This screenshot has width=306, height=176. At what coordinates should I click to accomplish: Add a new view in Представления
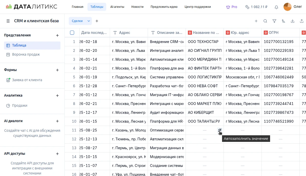tap(57, 35)
